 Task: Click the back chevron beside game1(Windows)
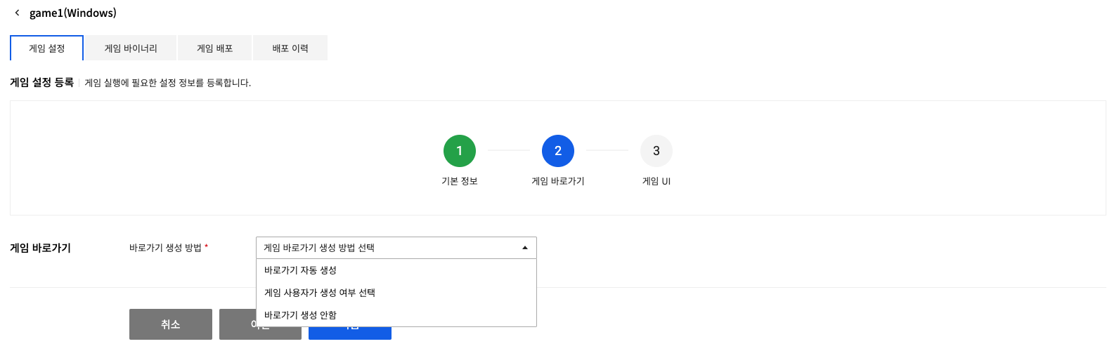(x=18, y=13)
